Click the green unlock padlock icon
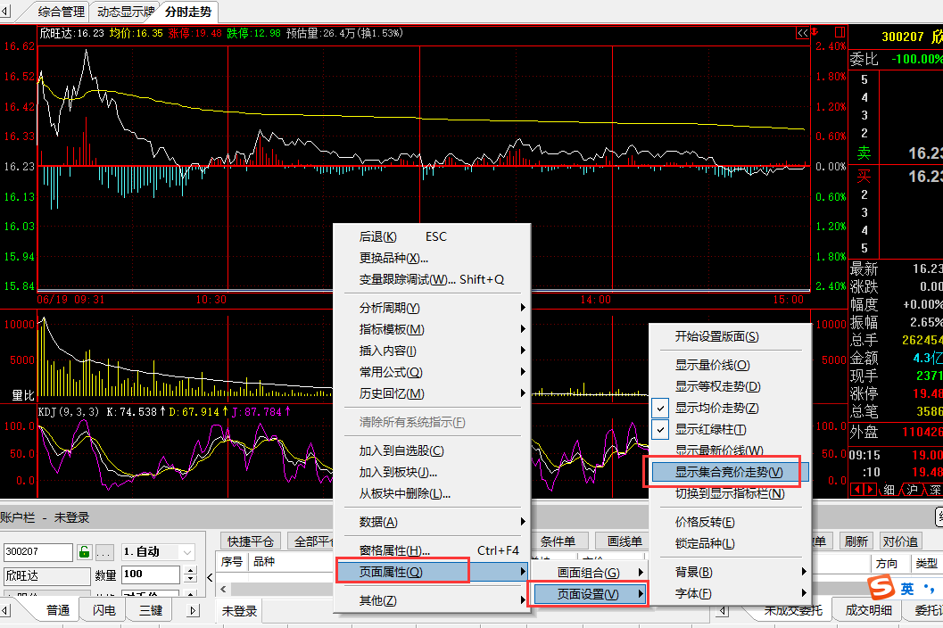 click(x=85, y=552)
